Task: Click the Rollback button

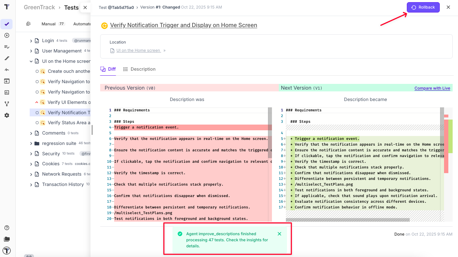Action: pyautogui.click(x=423, y=7)
